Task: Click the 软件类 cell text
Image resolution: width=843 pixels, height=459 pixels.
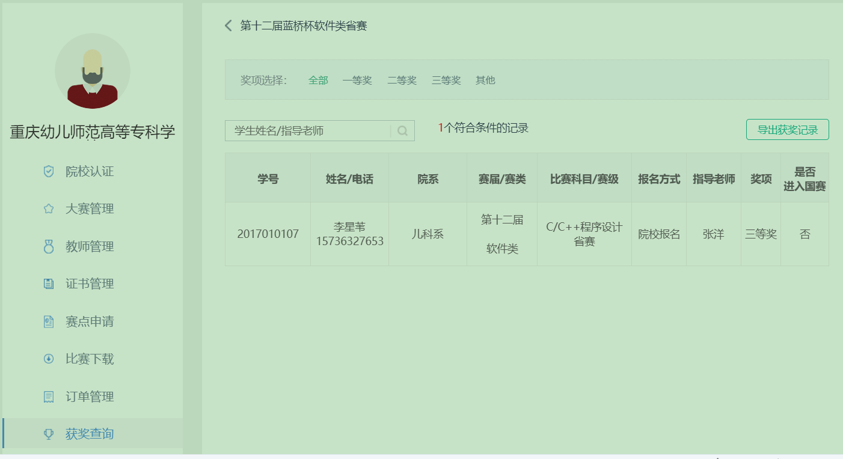Action: tap(502, 249)
